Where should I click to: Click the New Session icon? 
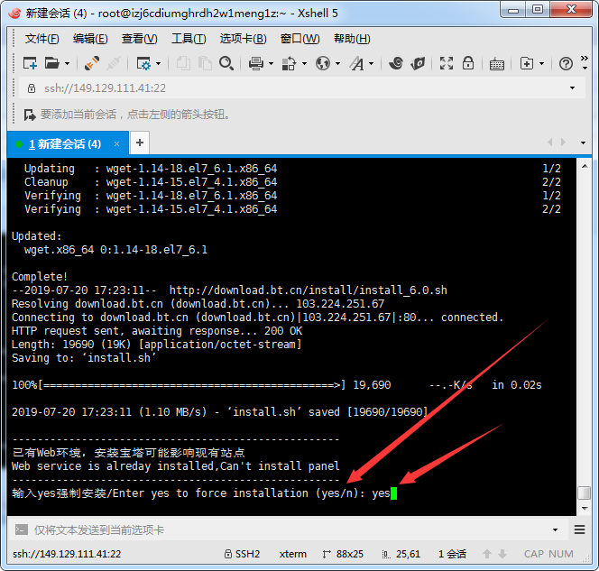pyautogui.click(x=30, y=63)
